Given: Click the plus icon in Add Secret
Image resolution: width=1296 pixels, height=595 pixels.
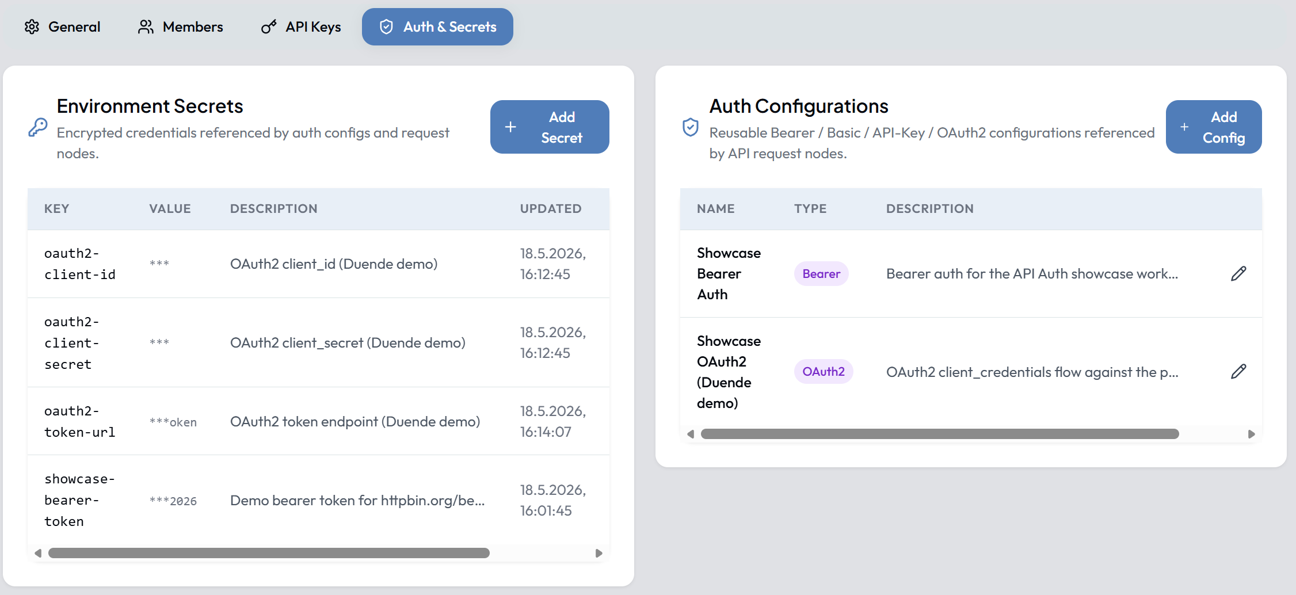Looking at the screenshot, I should coord(510,127).
